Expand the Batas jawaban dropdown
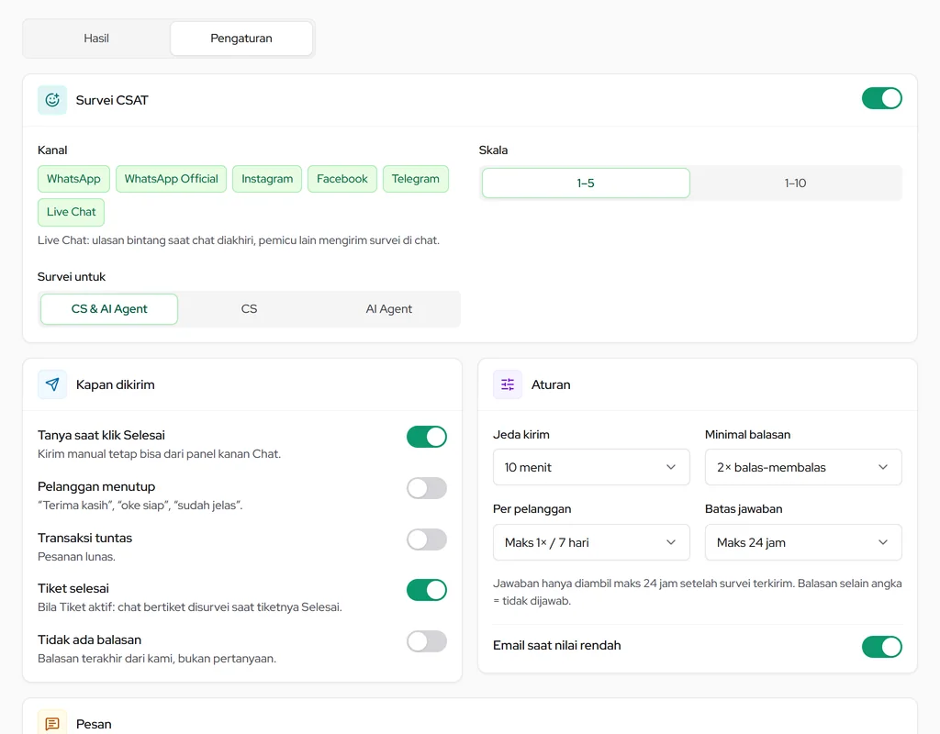Screen dimensions: 940x734 click(803, 542)
